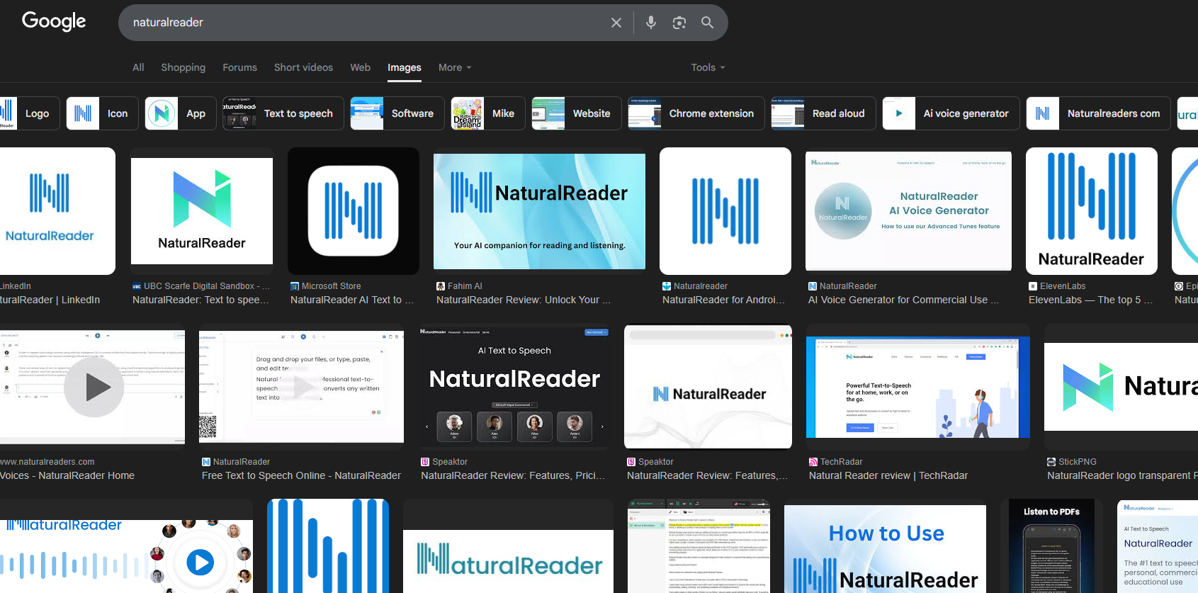Filter by Logo chip
This screenshot has width=1198, height=593.
tap(30, 113)
